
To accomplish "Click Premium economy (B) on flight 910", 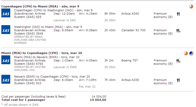I will (x=163, y=82).
